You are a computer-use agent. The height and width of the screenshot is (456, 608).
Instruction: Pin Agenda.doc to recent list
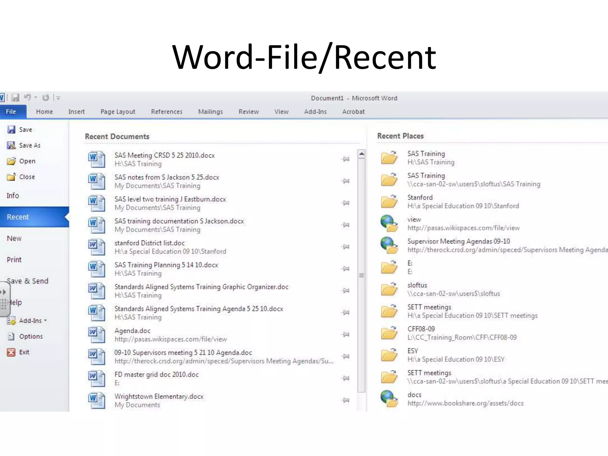point(345,335)
